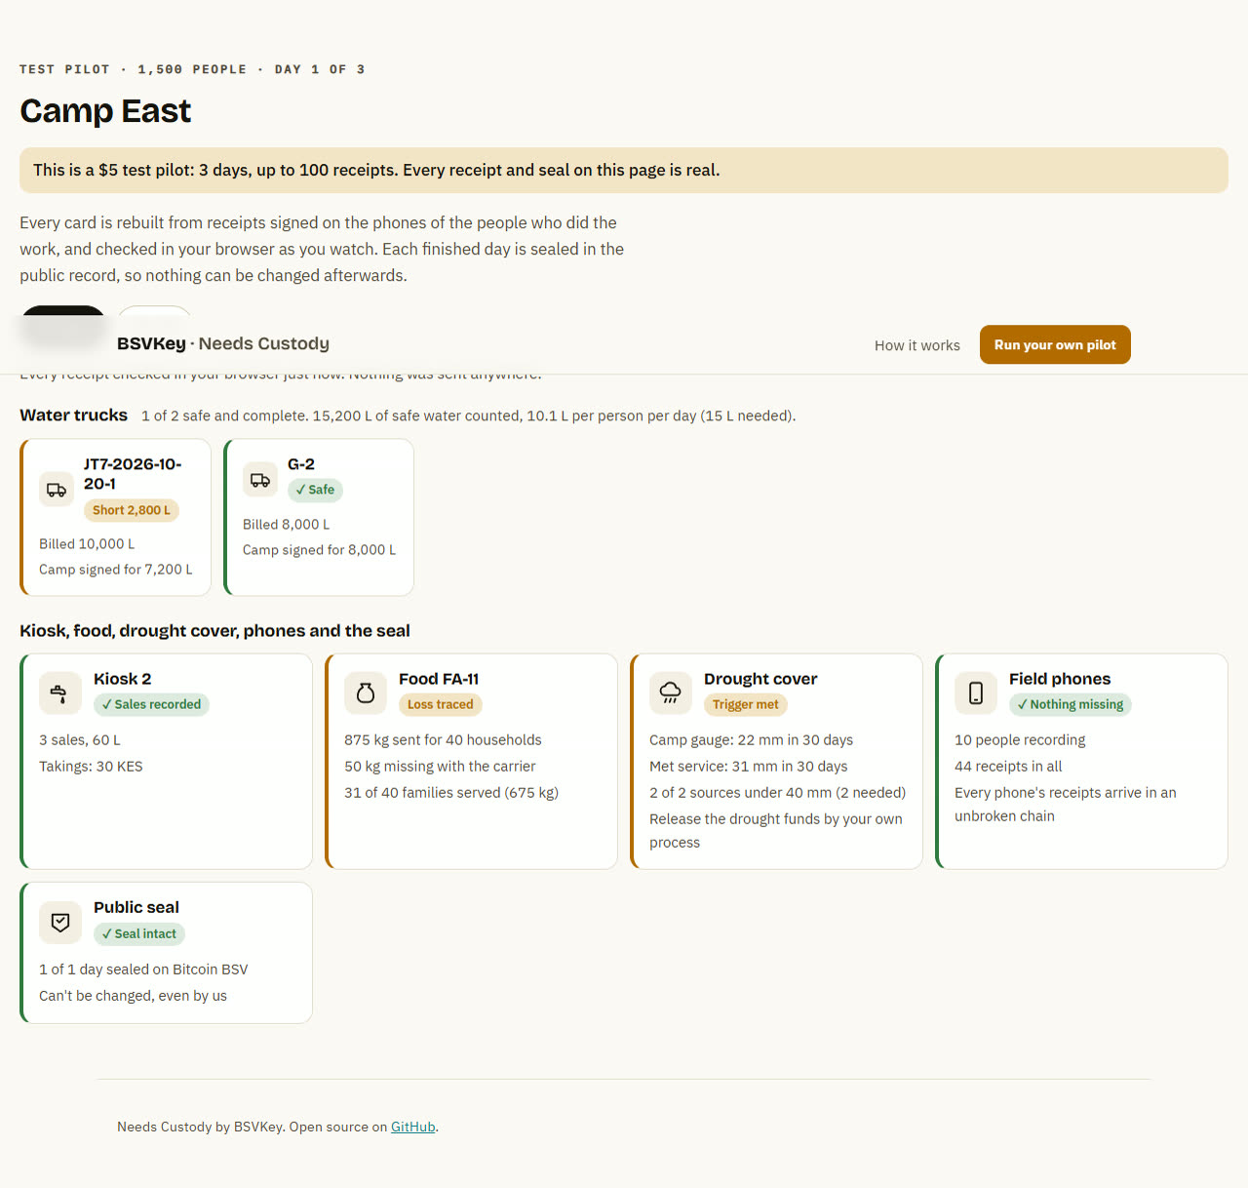Click the Food FA-11 card title
The image size is (1248, 1188).
439,679
